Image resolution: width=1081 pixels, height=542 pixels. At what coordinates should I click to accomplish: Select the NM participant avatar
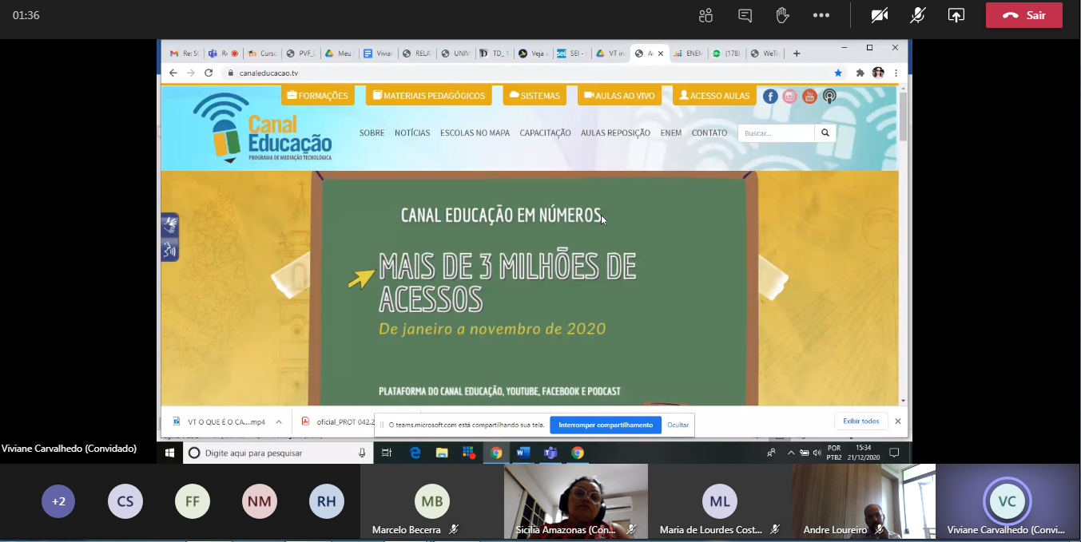[x=260, y=502]
